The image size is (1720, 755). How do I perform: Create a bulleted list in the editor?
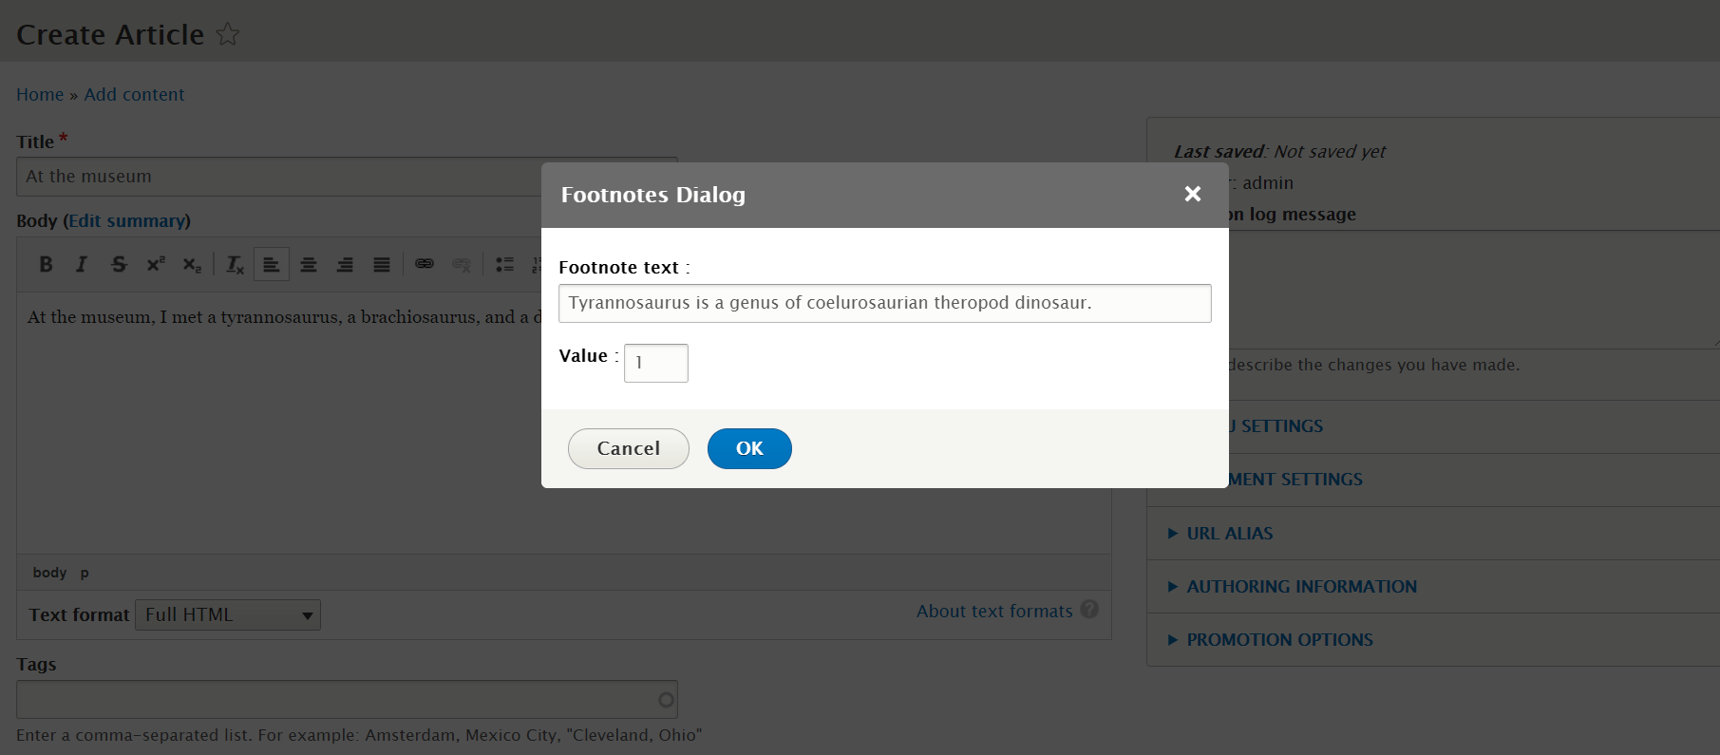pos(504,264)
